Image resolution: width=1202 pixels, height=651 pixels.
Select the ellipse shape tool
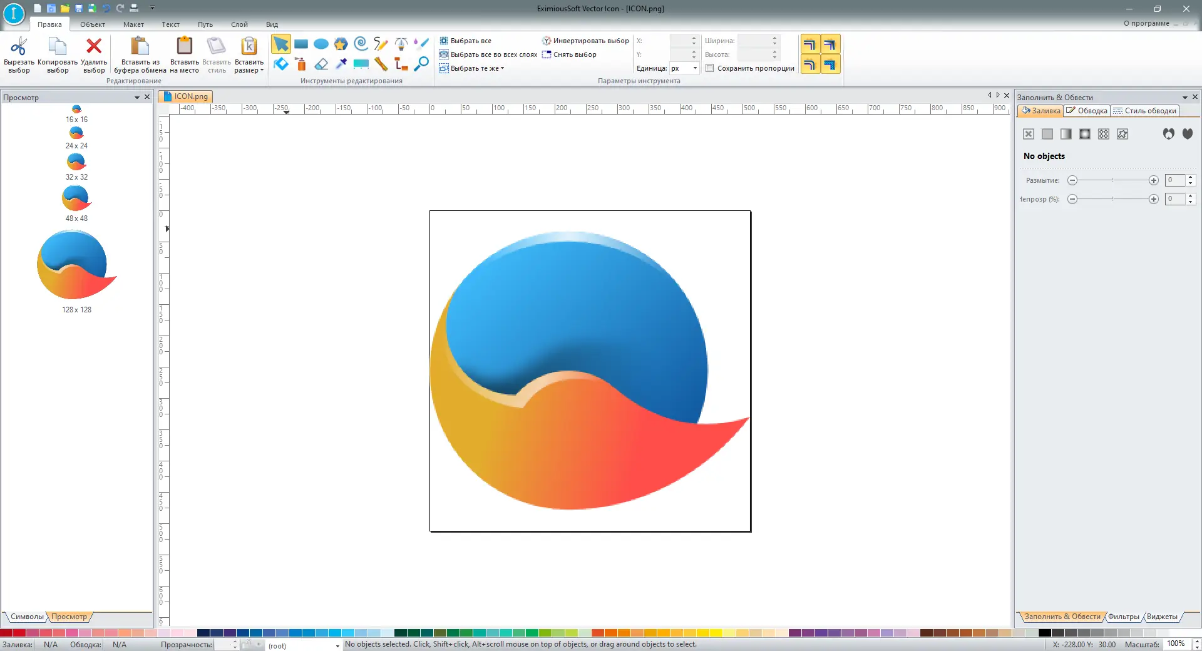321,44
